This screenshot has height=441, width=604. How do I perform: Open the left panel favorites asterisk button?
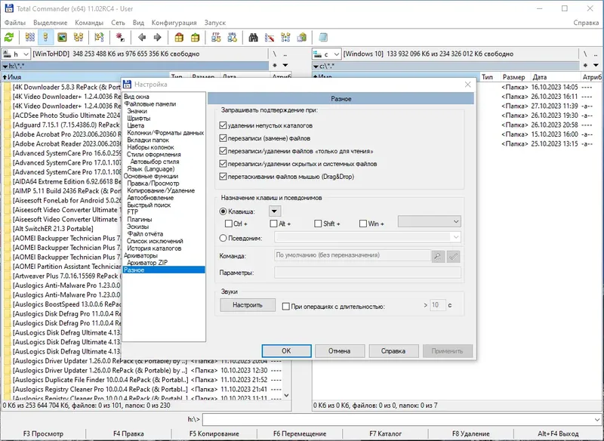tap(275, 66)
